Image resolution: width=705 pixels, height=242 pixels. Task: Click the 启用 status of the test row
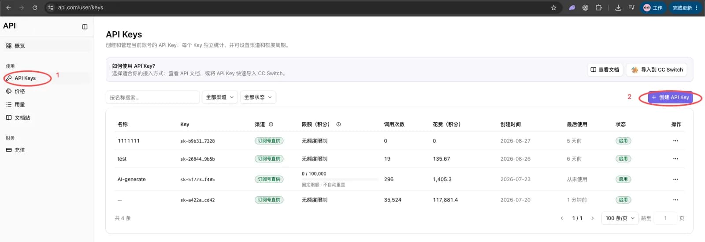[623, 159]
